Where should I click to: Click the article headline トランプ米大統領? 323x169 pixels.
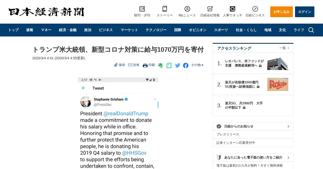[x=118, y=50]
